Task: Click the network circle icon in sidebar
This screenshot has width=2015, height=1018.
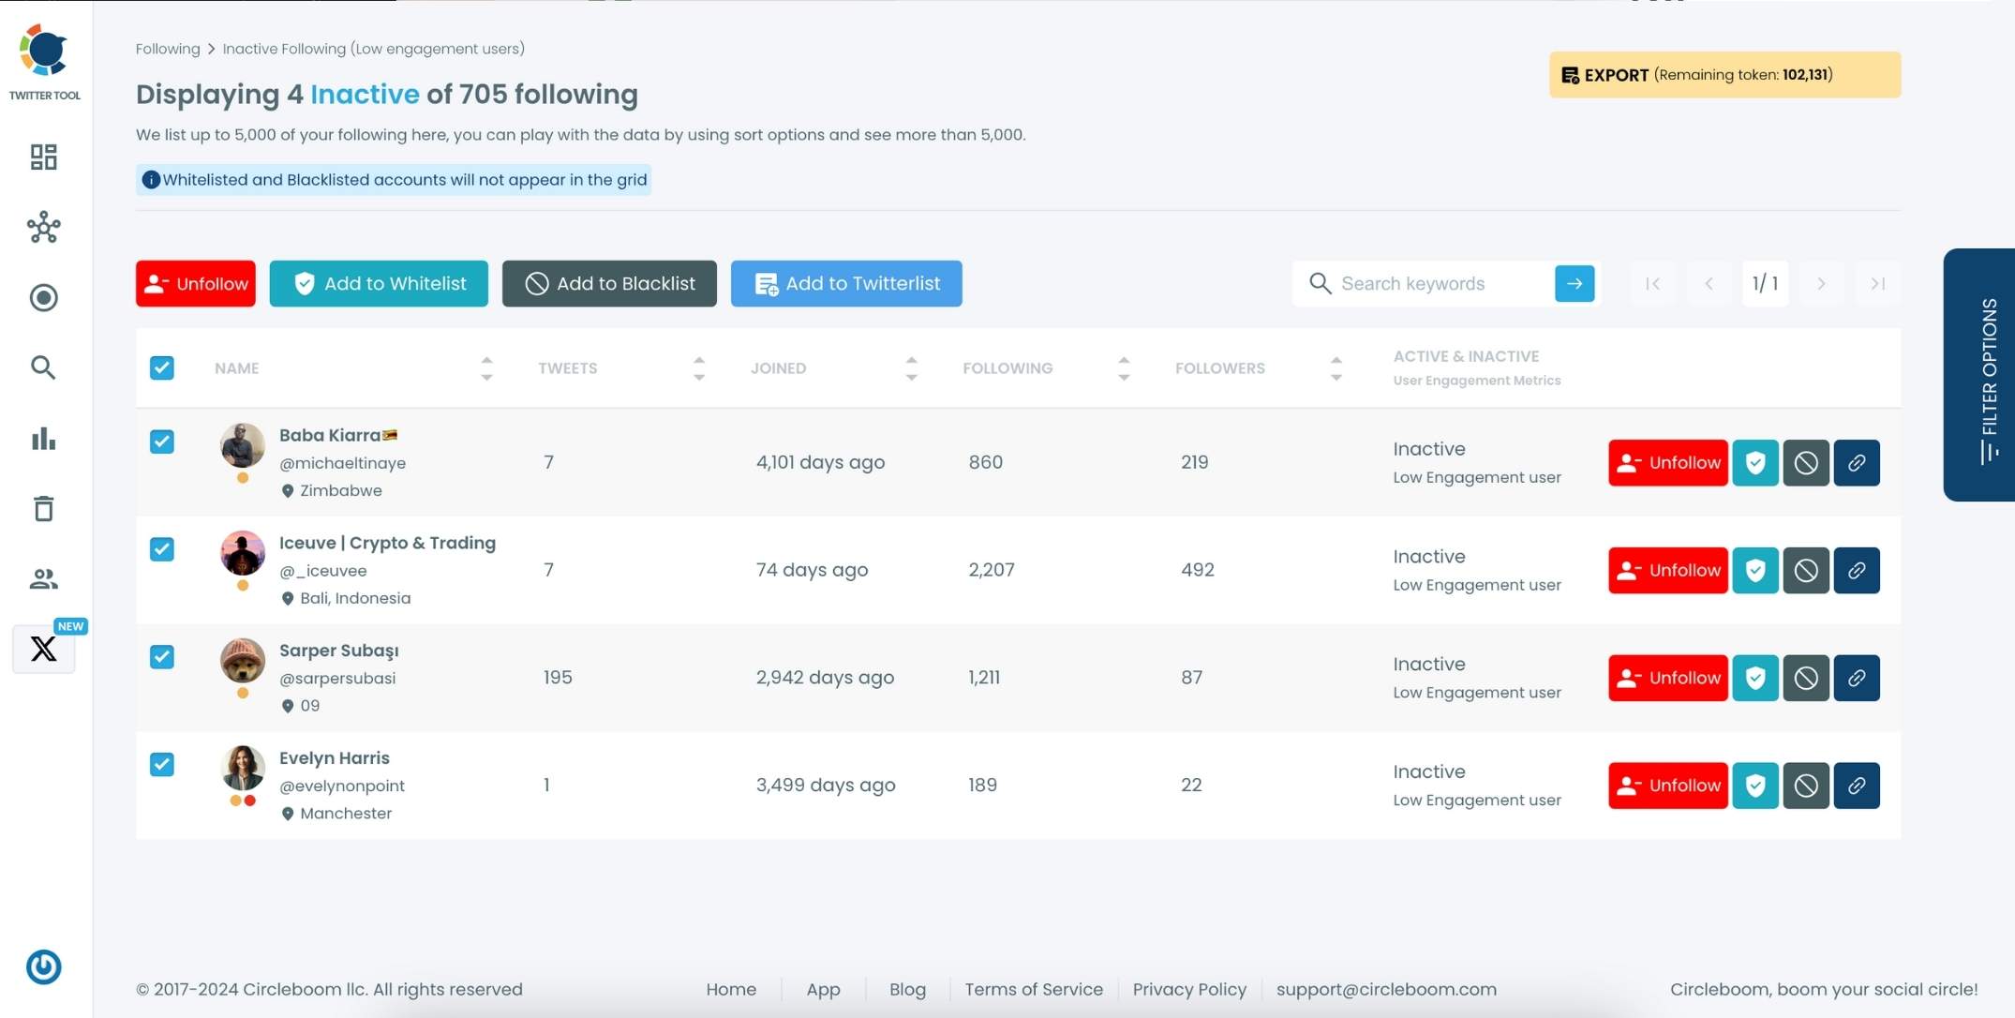Action: [x=43, y=228]
